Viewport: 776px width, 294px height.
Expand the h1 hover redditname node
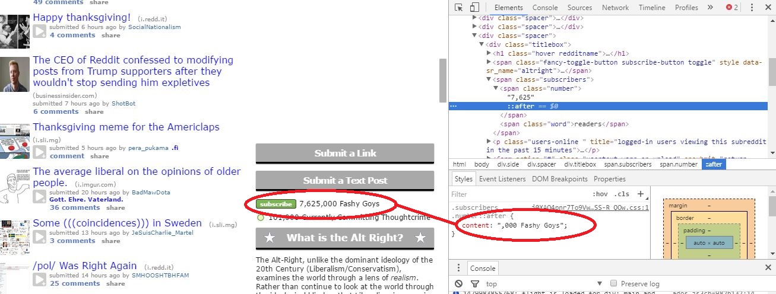[x=489, y=53]
